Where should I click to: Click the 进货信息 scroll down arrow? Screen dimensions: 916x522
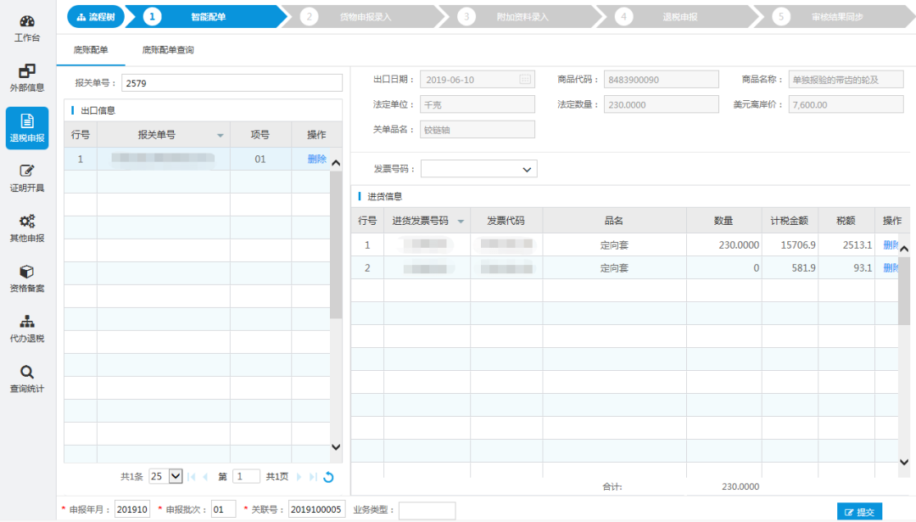904,462
